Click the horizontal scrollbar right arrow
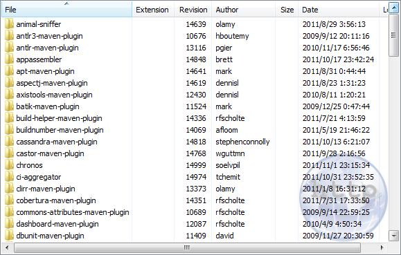This screenshot has width=401, height=255. click(382, 247)
